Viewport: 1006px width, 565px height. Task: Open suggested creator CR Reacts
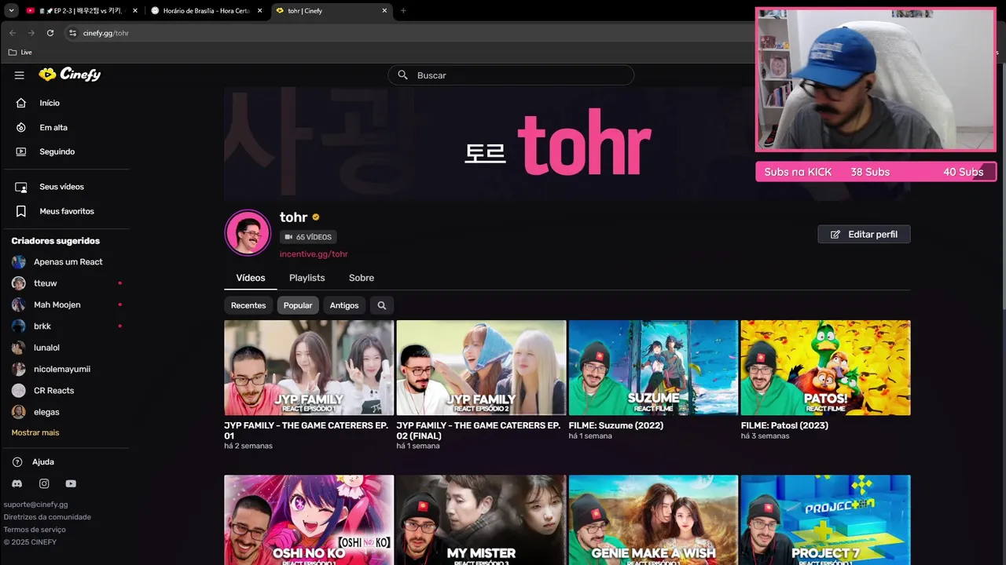(53, 390)
